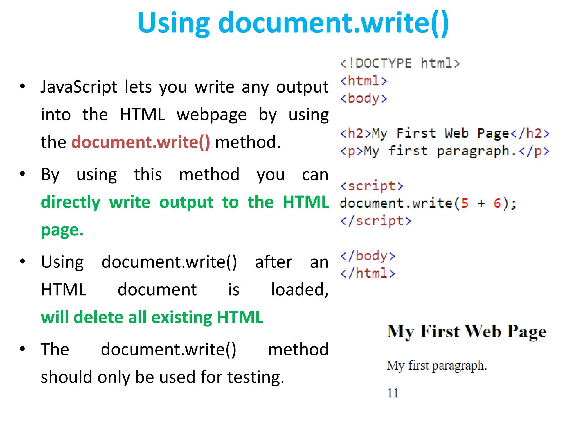Viewport: 576px width, 432px height.
Task: Click the '<!DOCTYPE html>' code line
Action: 400,63
